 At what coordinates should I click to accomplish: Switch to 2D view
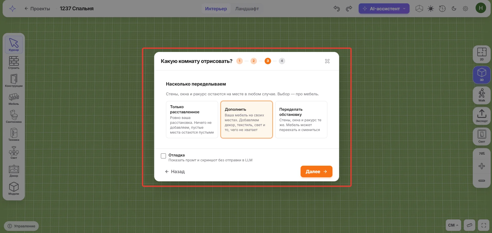(x=482, y=54)
